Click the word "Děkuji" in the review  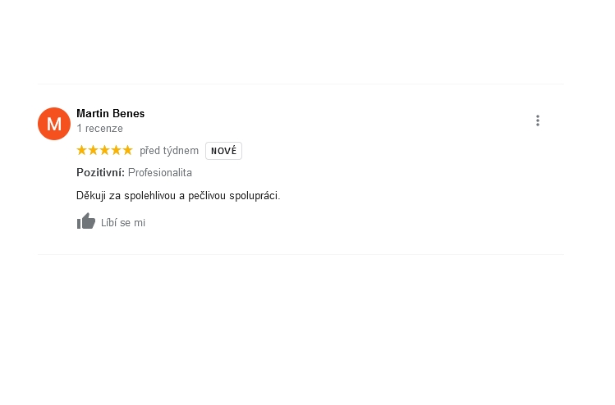[x=91, y=196]
